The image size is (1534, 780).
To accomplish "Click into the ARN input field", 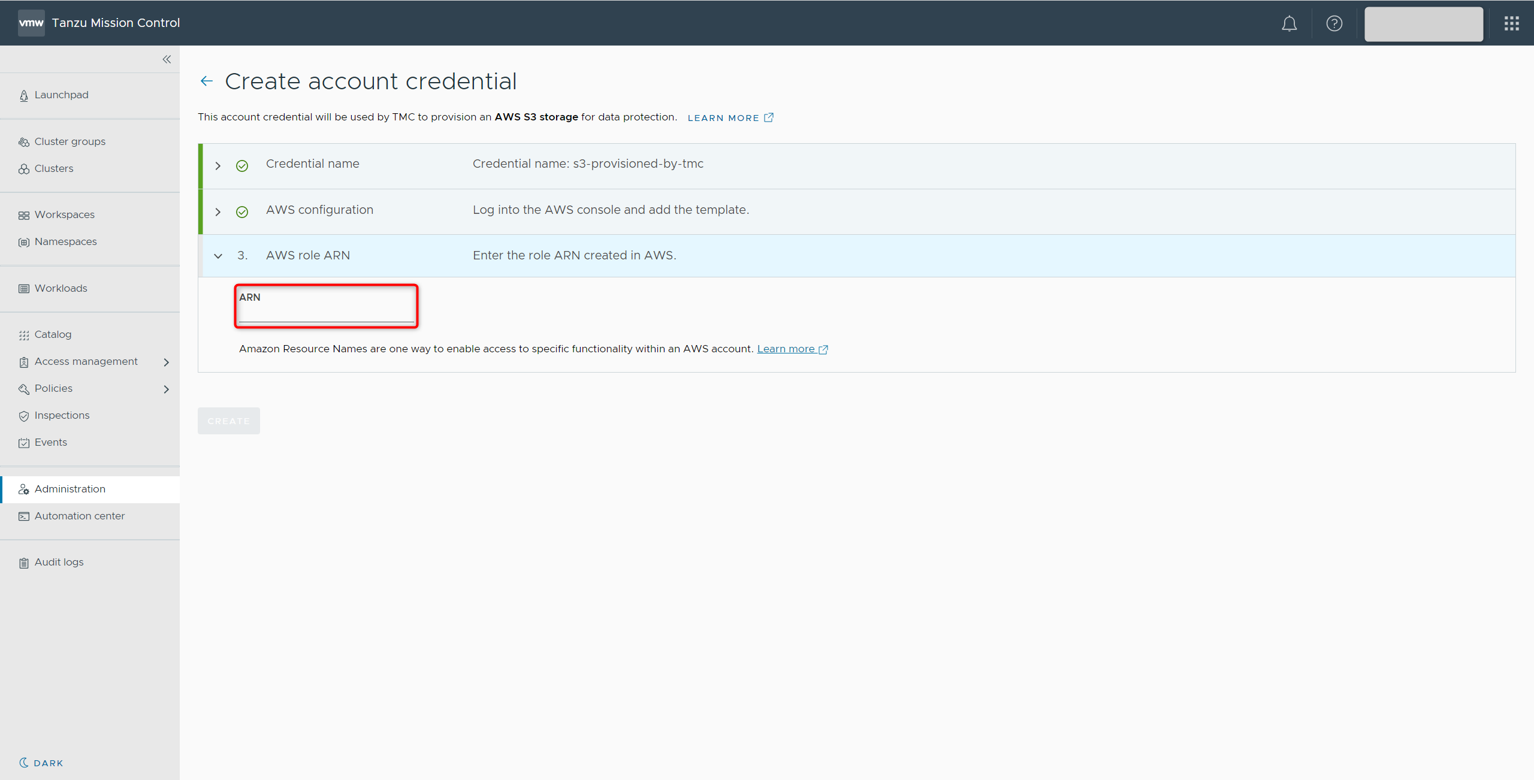I will tap(326, 313).
